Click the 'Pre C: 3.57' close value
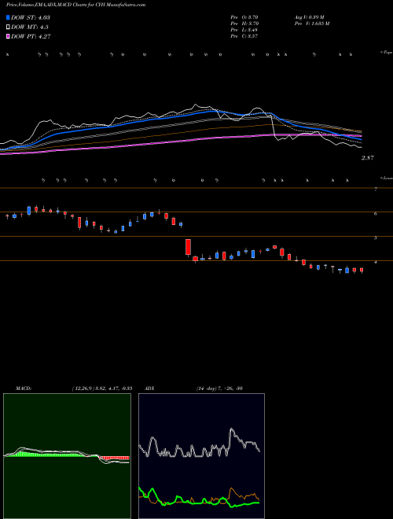Viewport: 393px width, 519px height. [244, 36]
